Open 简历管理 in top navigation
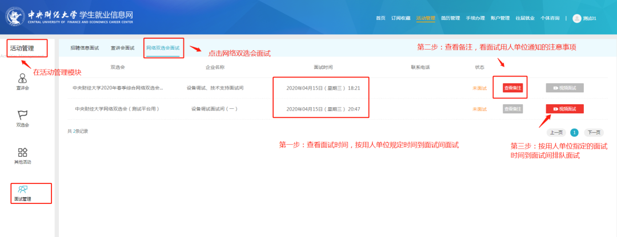This screenshot has width=617, height=237. [x=450, y=18]
